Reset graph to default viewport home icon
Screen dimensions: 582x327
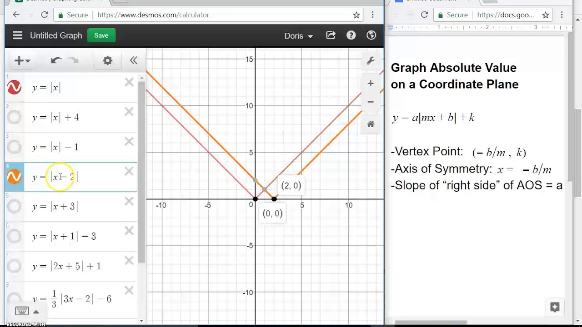(371, 124)
